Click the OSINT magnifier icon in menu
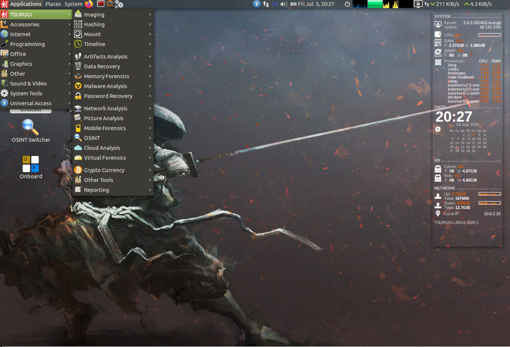Image resolution: width=510 pixels, height=347 pixels. click(78, 138)
